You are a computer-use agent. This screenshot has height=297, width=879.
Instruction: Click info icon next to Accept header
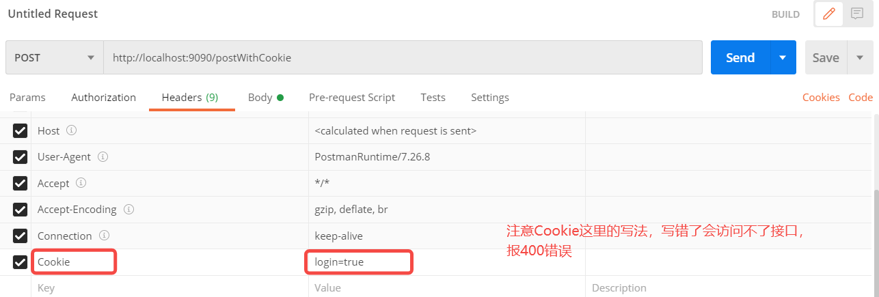click(81, 183)
